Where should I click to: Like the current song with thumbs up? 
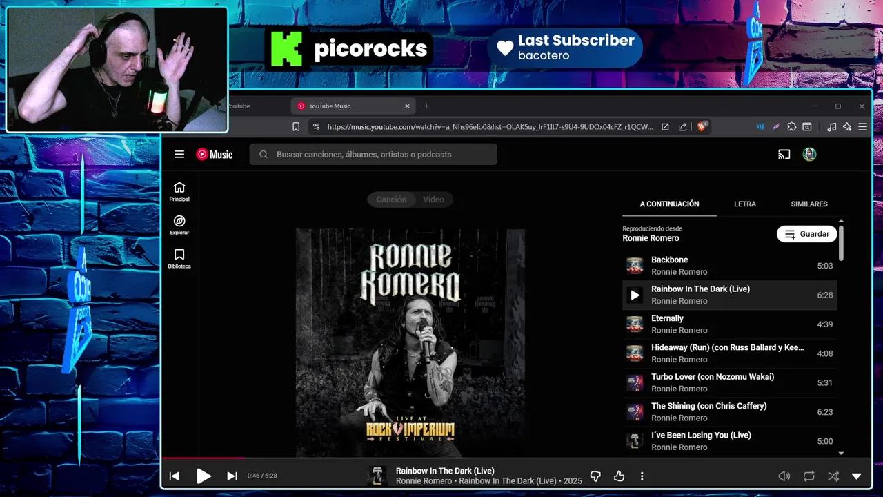coord(619,476)
